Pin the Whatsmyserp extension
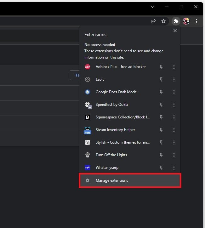 (x=161, y=168)
